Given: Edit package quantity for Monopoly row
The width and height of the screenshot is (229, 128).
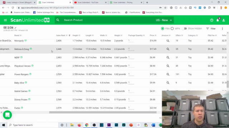Looking at the screenshot, I should (x=131, y=41).
